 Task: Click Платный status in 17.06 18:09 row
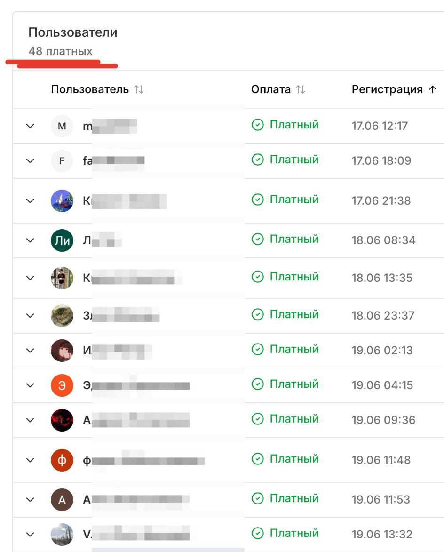(294, 160)
